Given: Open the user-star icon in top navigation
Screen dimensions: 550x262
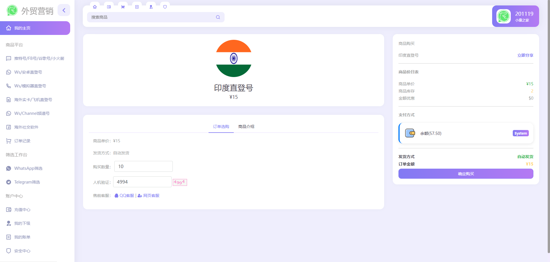Looking at the screenshot, I should tap(151, 7).
